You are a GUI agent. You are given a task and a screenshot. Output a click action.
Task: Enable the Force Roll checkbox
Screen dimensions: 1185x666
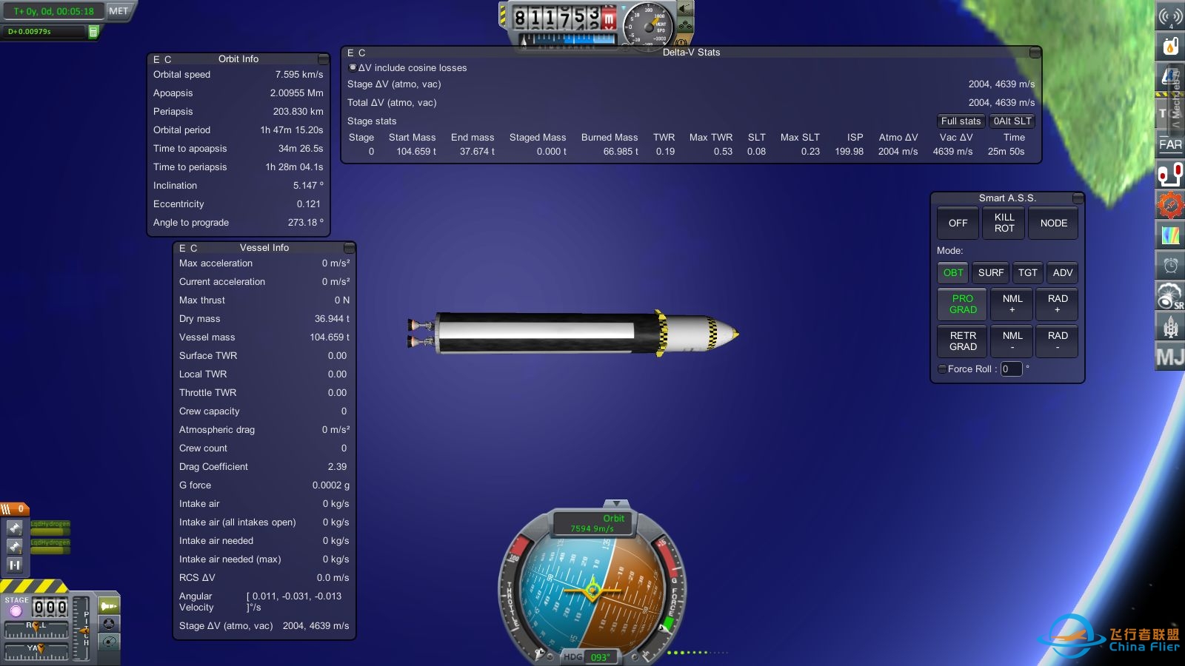[x=942, y=369]
